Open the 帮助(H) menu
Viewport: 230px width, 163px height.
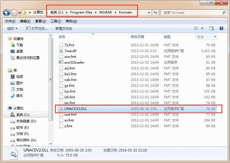coord(71,21)
